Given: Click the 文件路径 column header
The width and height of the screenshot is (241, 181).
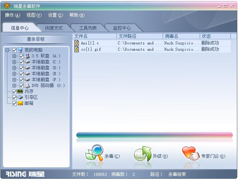Looking at the screenshot, I should (140, 36).
